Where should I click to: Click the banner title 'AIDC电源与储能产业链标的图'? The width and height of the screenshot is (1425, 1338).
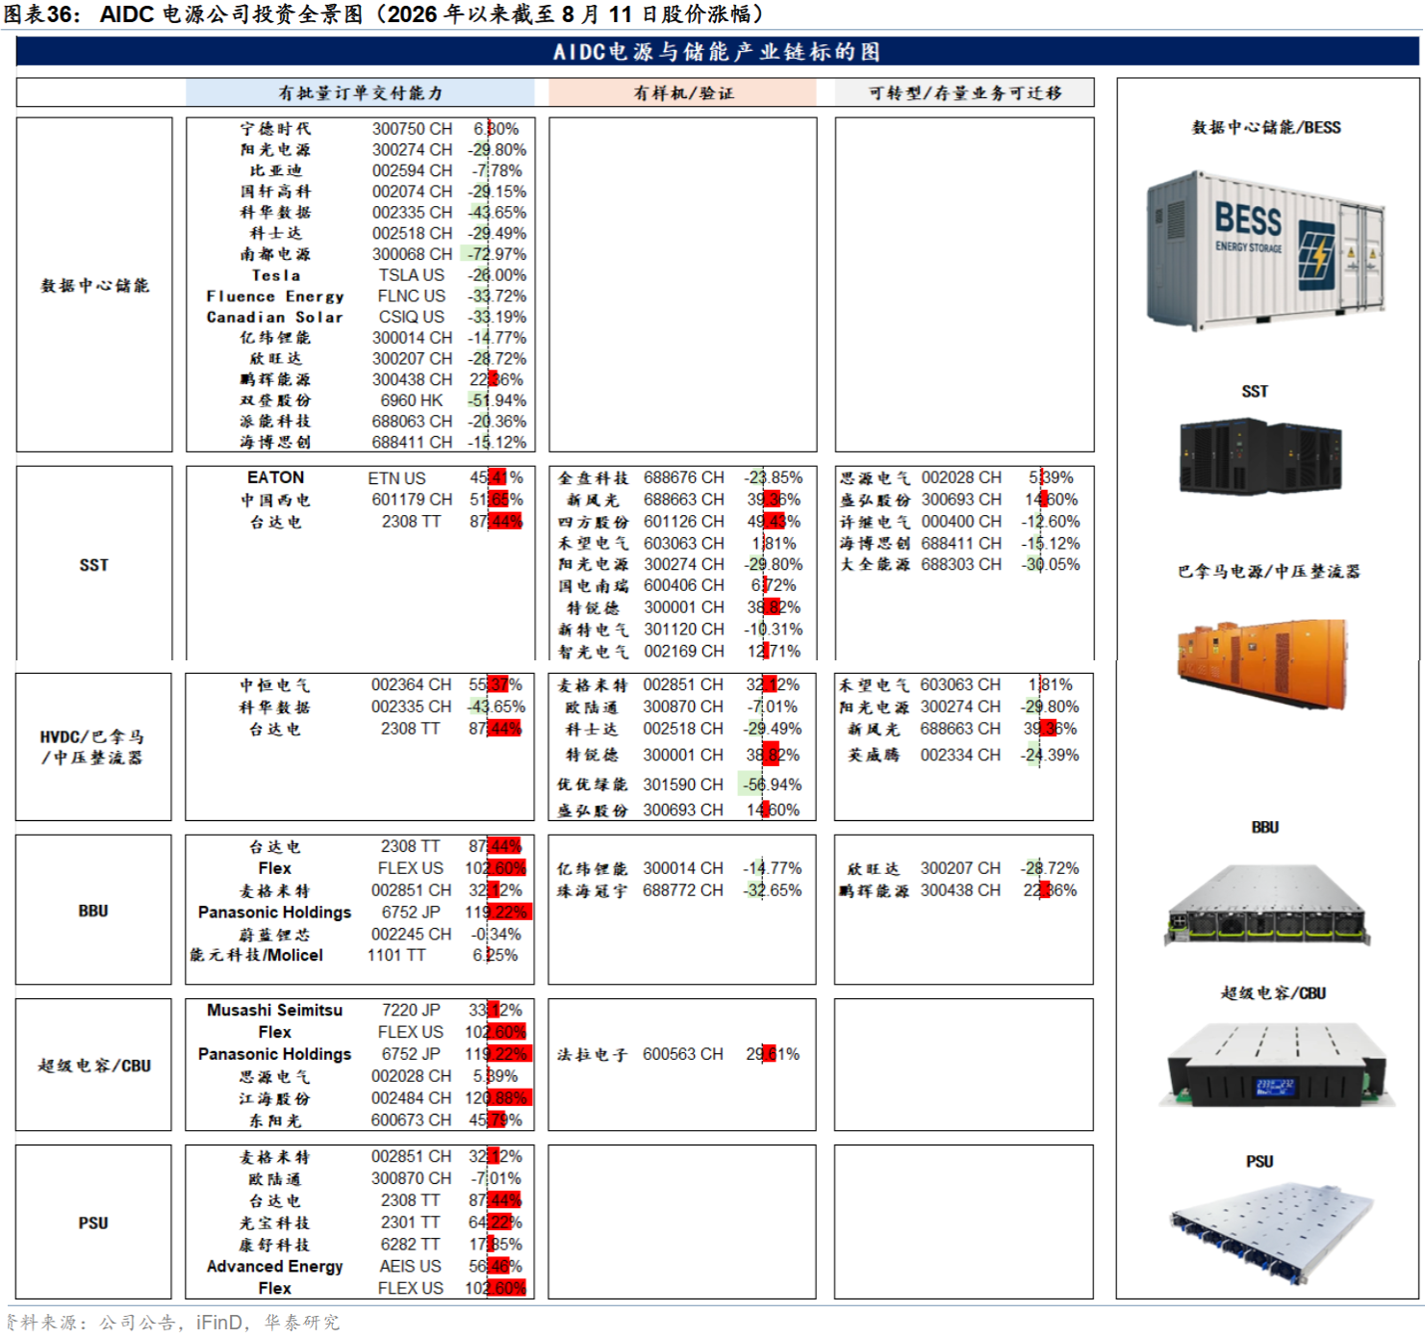pos(717,52)
